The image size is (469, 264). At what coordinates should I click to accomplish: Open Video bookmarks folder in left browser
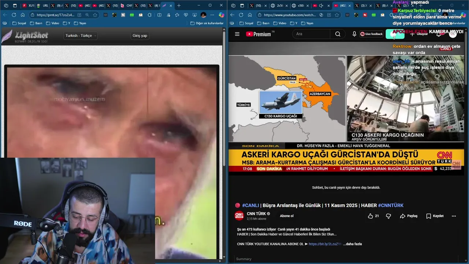click(53, 23)
